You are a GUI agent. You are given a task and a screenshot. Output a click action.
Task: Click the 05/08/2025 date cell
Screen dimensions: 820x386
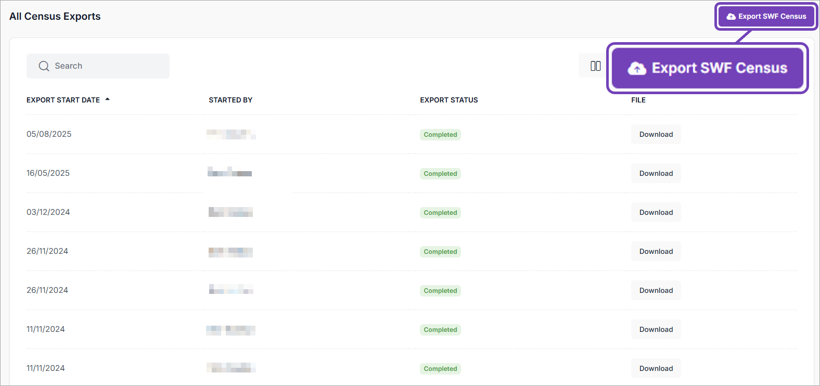point(49,134)
